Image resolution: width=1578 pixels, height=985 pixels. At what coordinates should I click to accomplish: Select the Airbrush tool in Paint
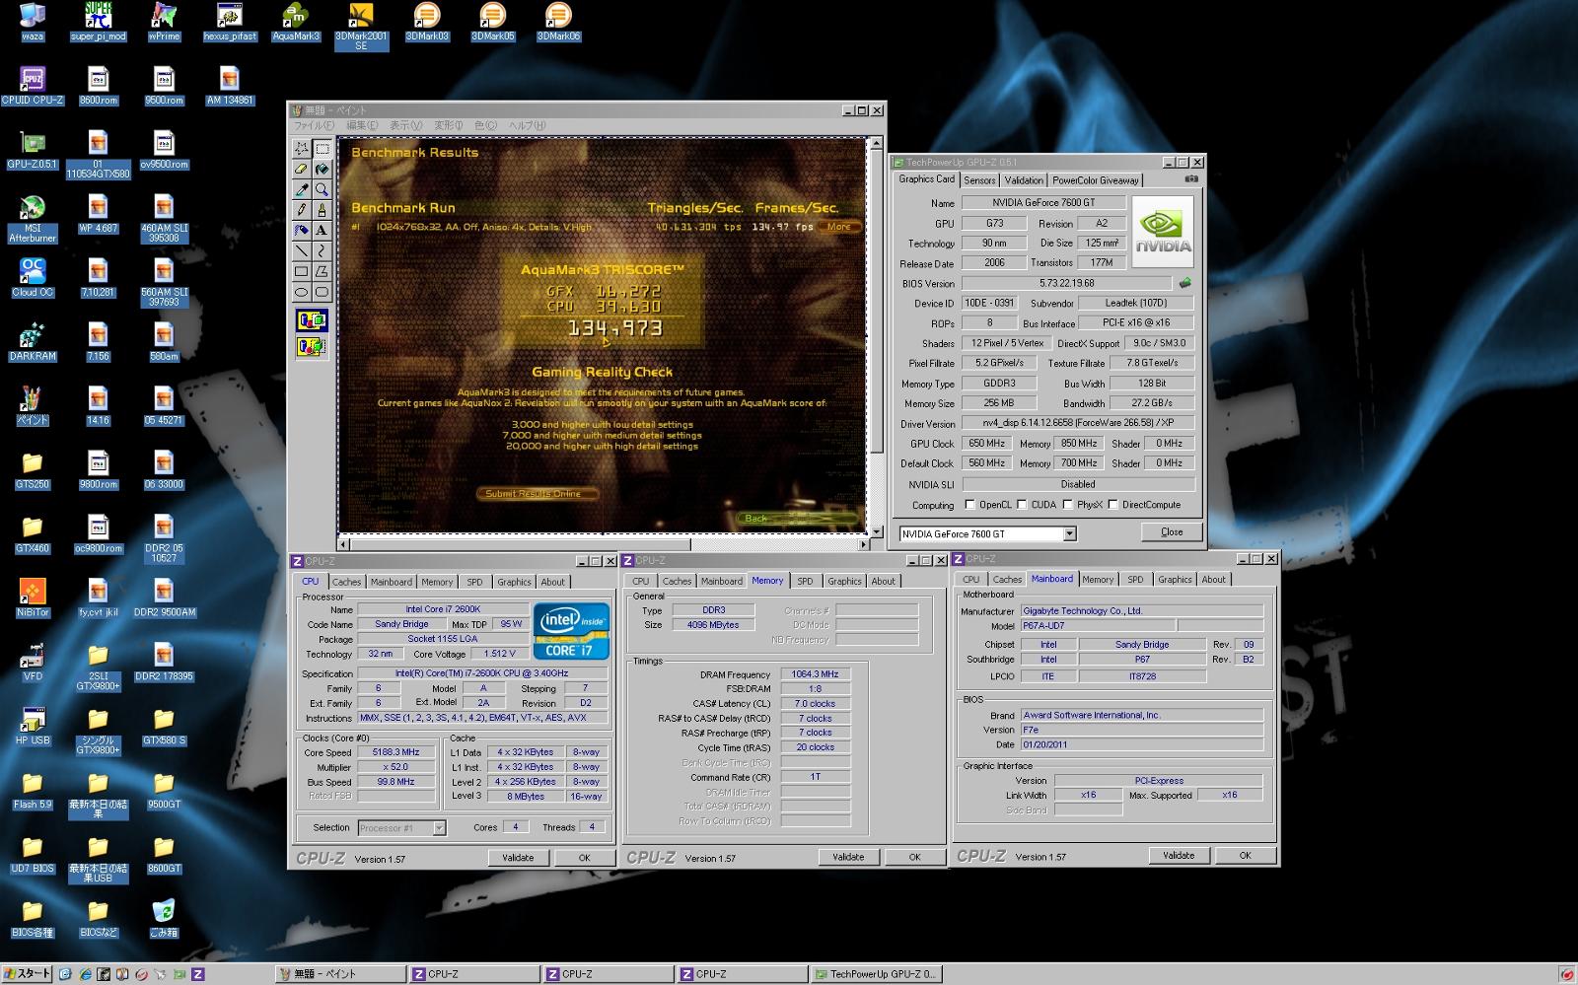click(302, 231)
